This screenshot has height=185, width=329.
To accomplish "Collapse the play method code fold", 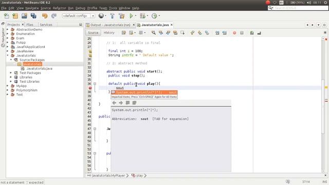I will (x=95, y=84).
